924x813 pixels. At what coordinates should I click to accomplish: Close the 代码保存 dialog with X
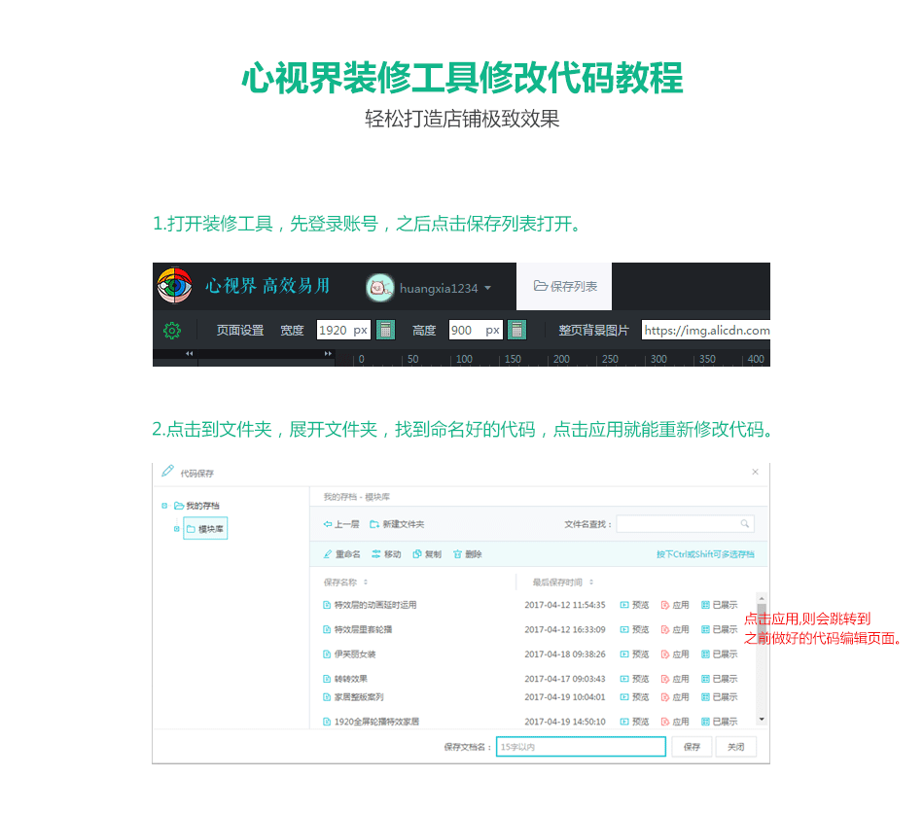(x=755, y=472)
